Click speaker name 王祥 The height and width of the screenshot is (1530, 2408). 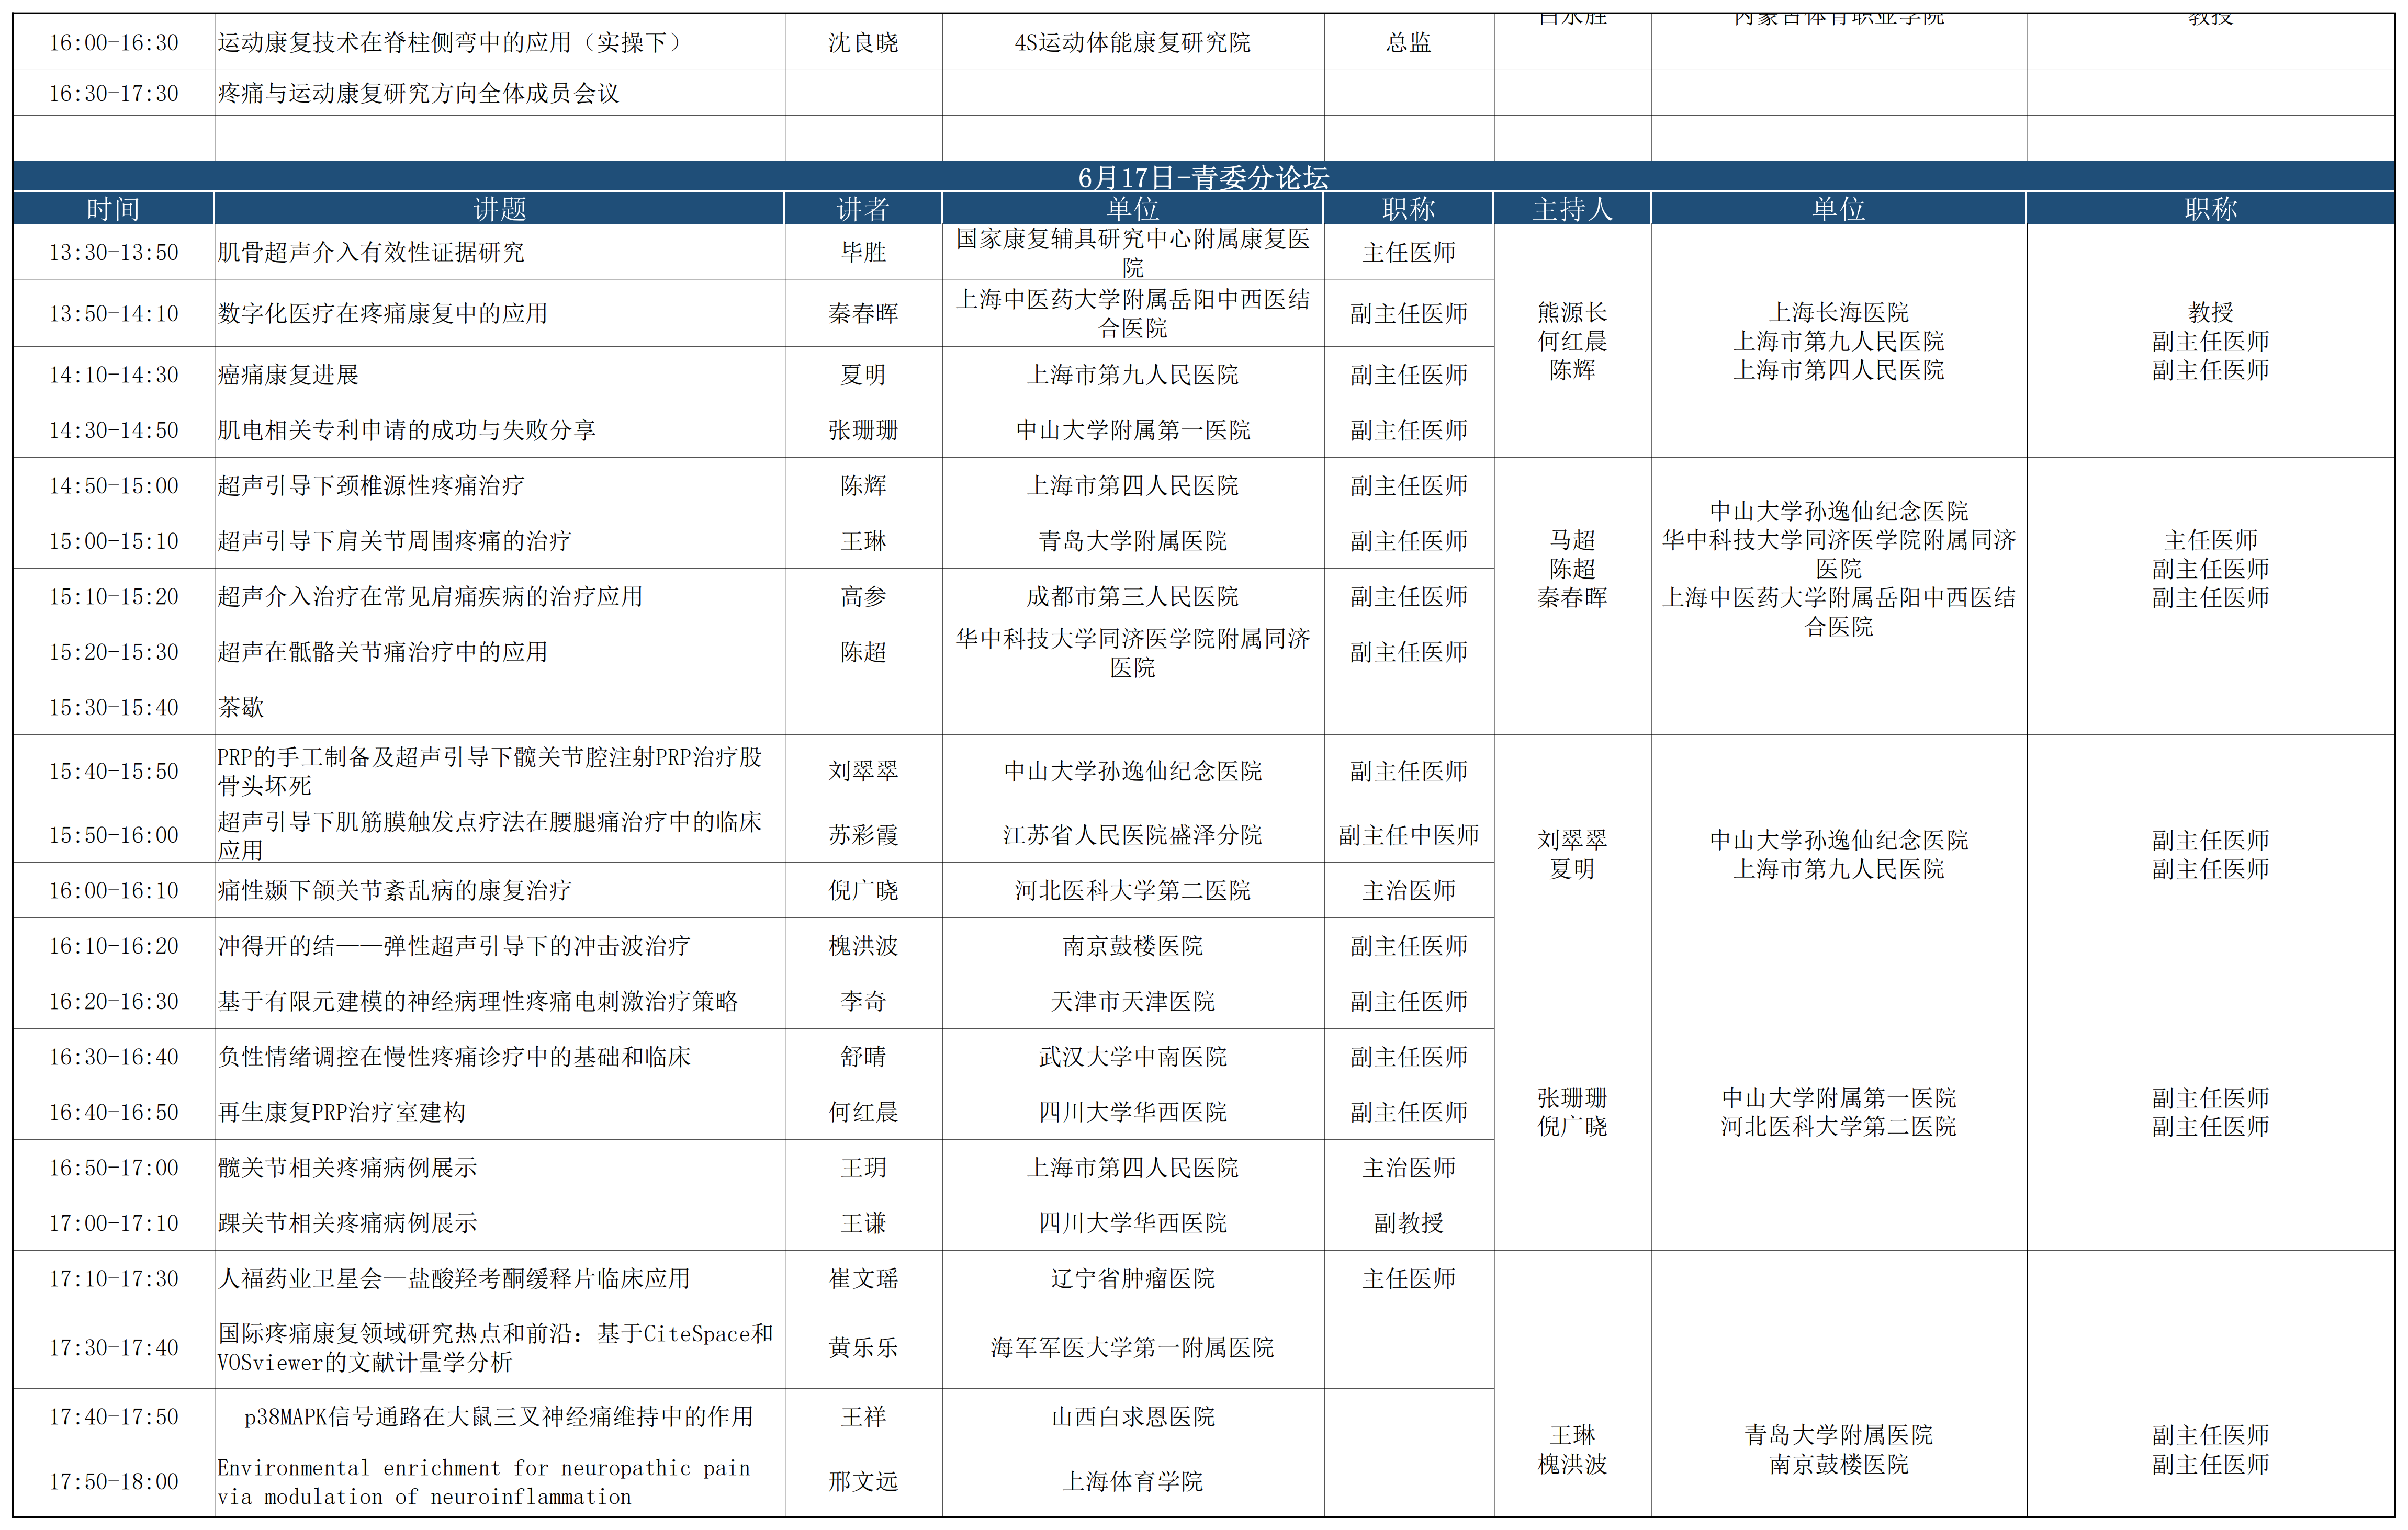click(863, 1416)
